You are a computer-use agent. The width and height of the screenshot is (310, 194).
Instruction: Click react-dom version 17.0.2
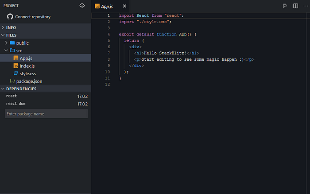click(x=82, y=104)
